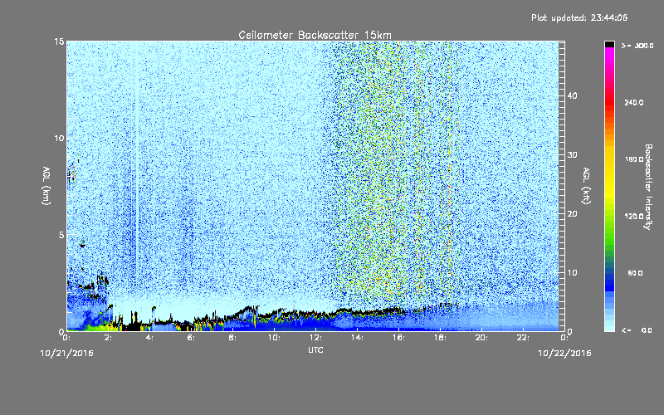Click the dark blue colorbar band near 60.0

click(609, 276)
